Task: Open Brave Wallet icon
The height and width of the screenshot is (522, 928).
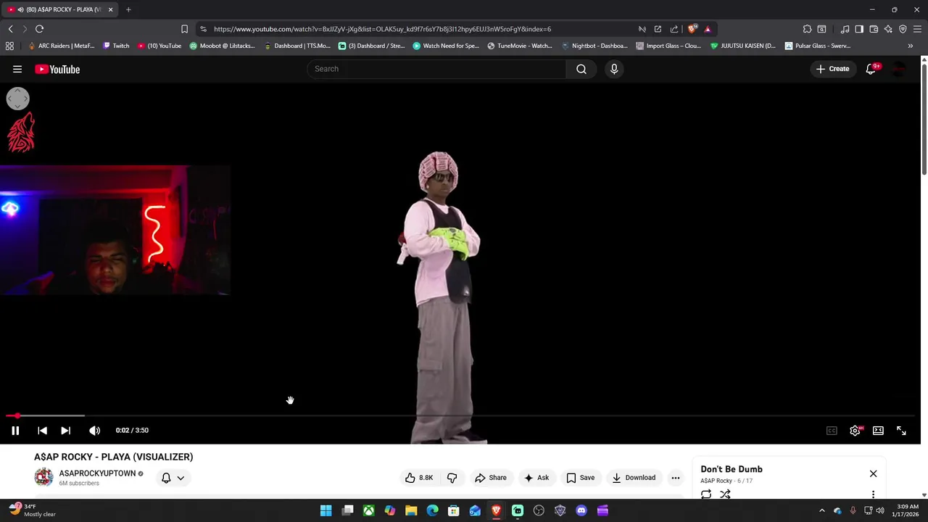Action: (874, 29)
